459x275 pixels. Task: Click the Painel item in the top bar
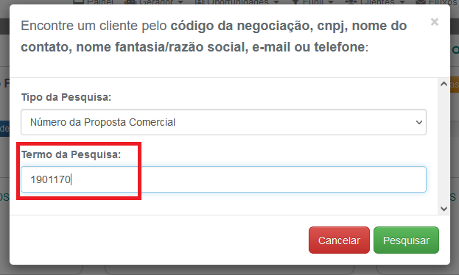coord(93,2)
